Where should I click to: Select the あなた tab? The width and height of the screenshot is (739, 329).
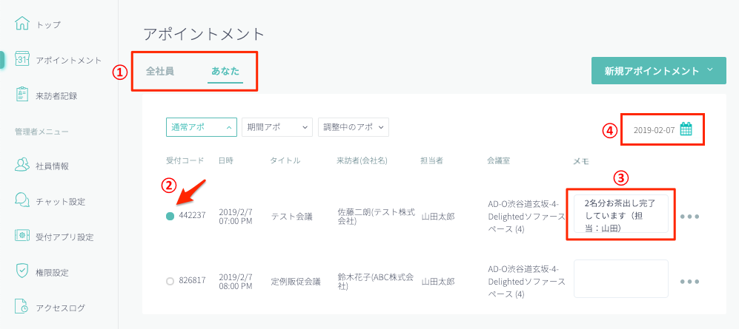(x=225, y=72)
